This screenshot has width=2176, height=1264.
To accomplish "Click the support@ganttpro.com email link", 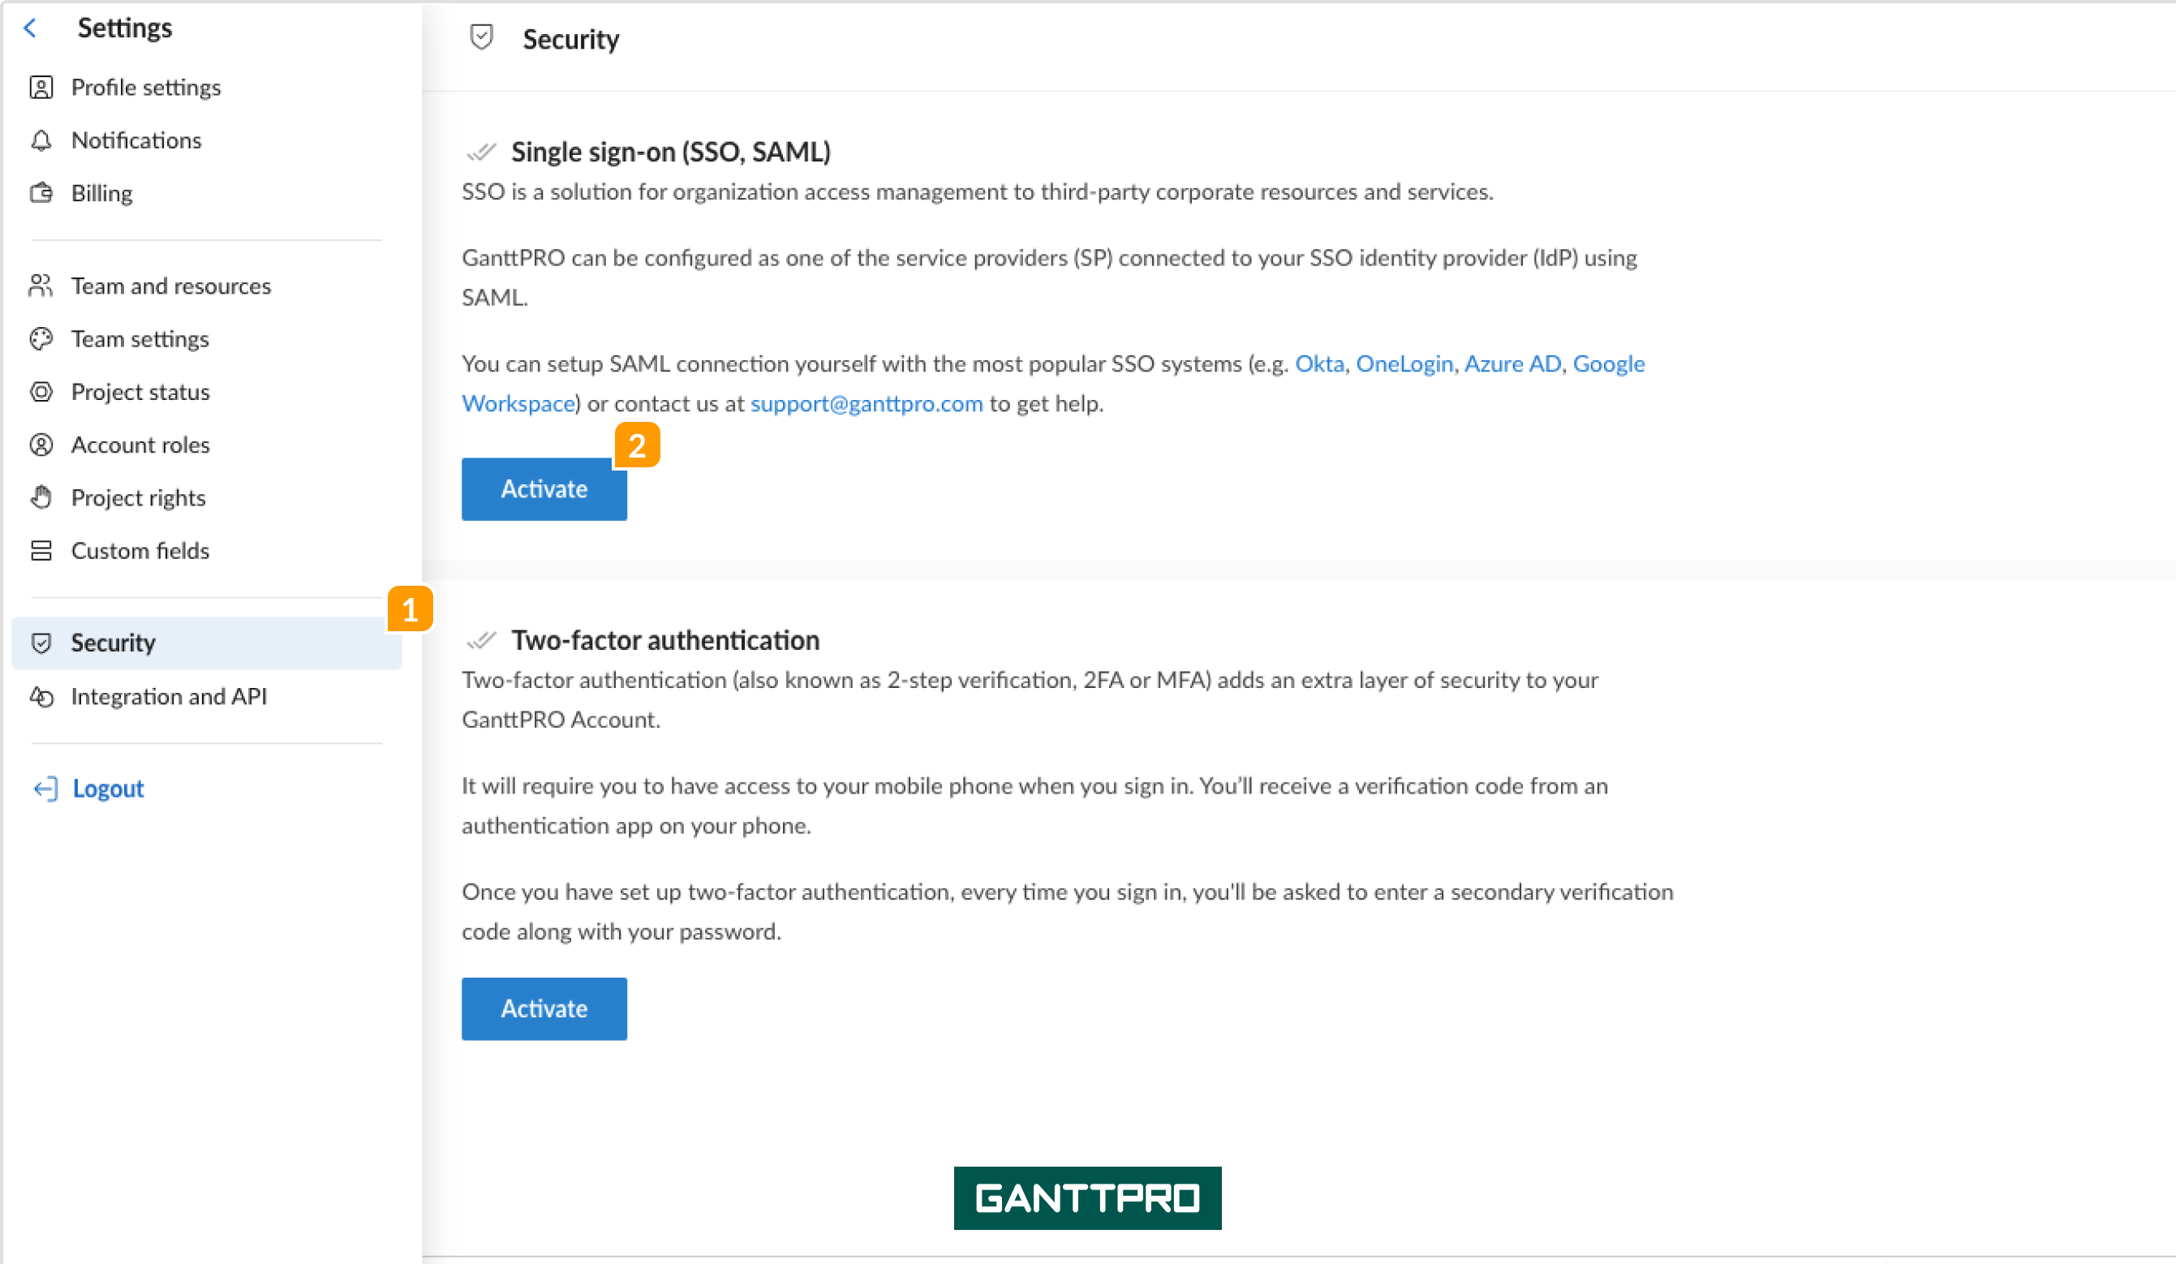I will coord(866,403).
